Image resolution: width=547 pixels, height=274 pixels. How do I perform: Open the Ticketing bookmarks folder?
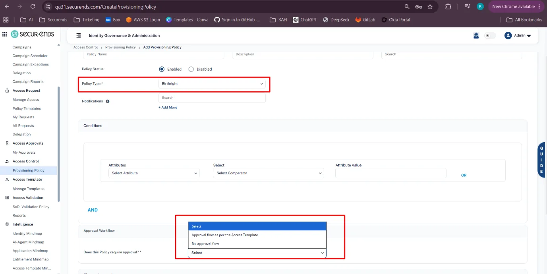click(86, 19)
